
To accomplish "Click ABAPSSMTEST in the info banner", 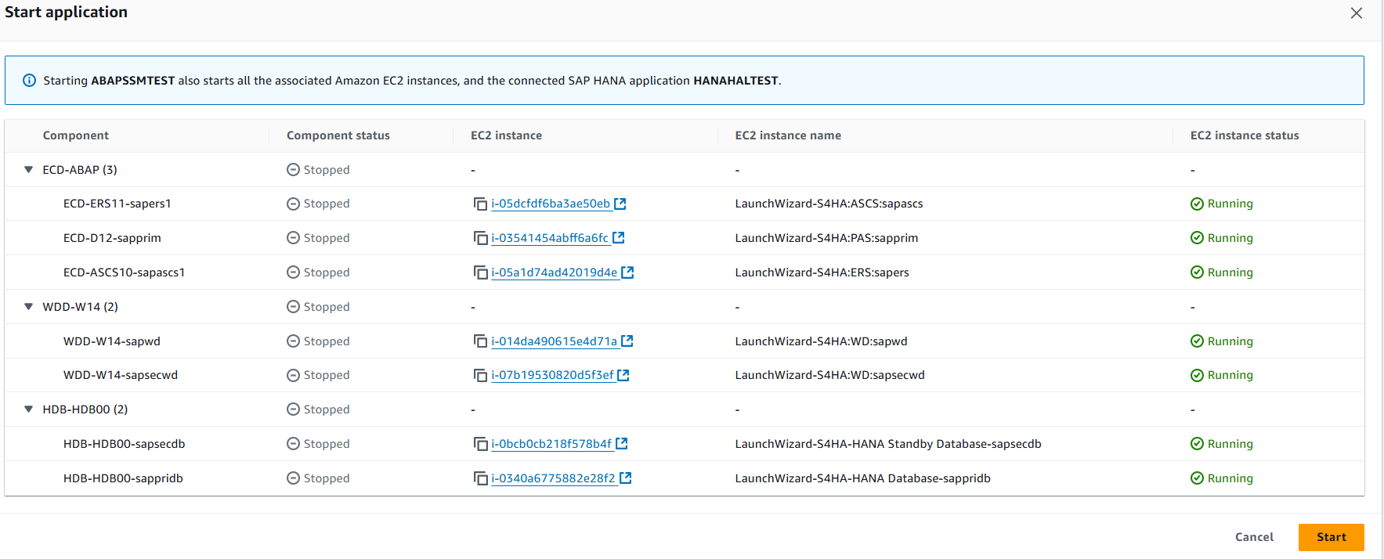I will pyautogui.click(x=132, y=81).
